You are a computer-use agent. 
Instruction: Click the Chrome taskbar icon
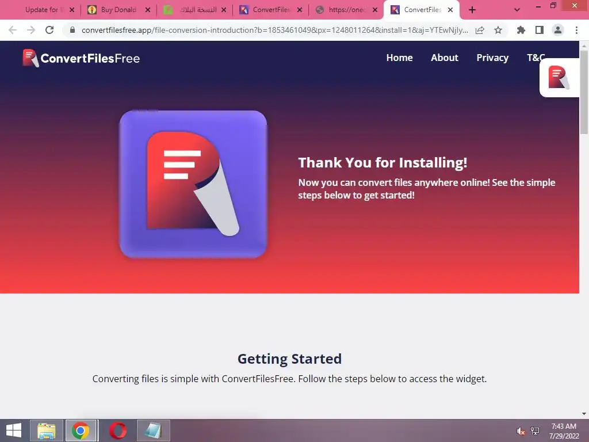[x=81, y=430]
